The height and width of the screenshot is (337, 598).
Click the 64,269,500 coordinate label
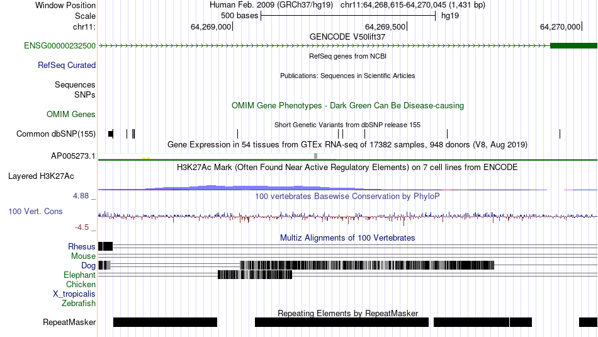(x=385, y=26)
